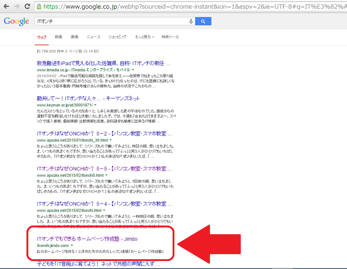
Task: Open ITオンチはなぜONCHIか？ 5－2 result
Action: coord(104,134)
